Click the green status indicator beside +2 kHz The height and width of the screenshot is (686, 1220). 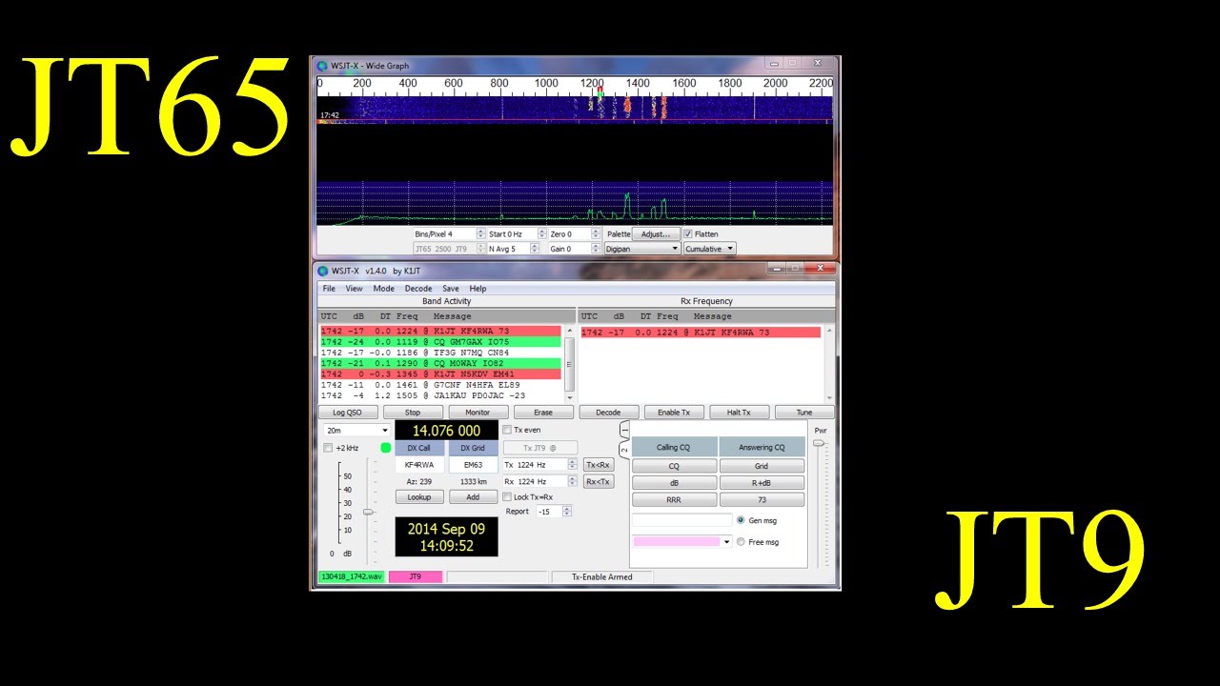pyautogui.click(x=385, y=448)
